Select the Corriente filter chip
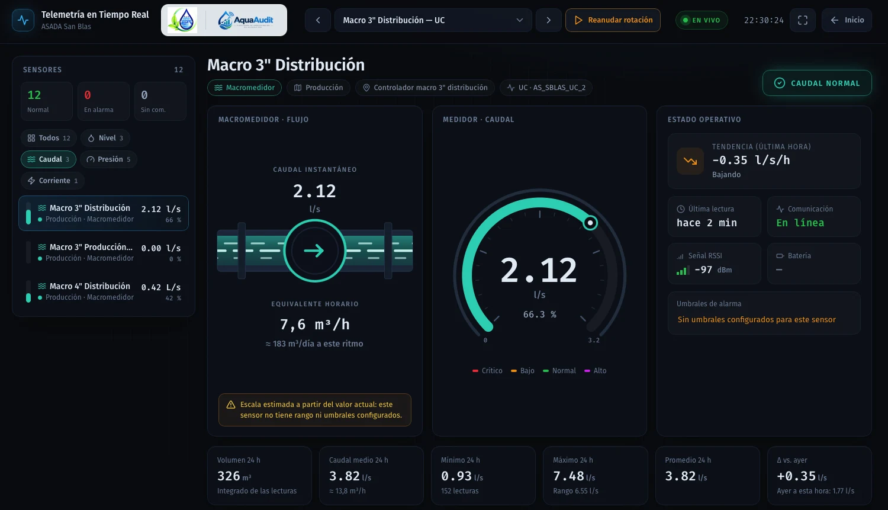The width and height of the screenshot is (888, 510). [53, 181]
